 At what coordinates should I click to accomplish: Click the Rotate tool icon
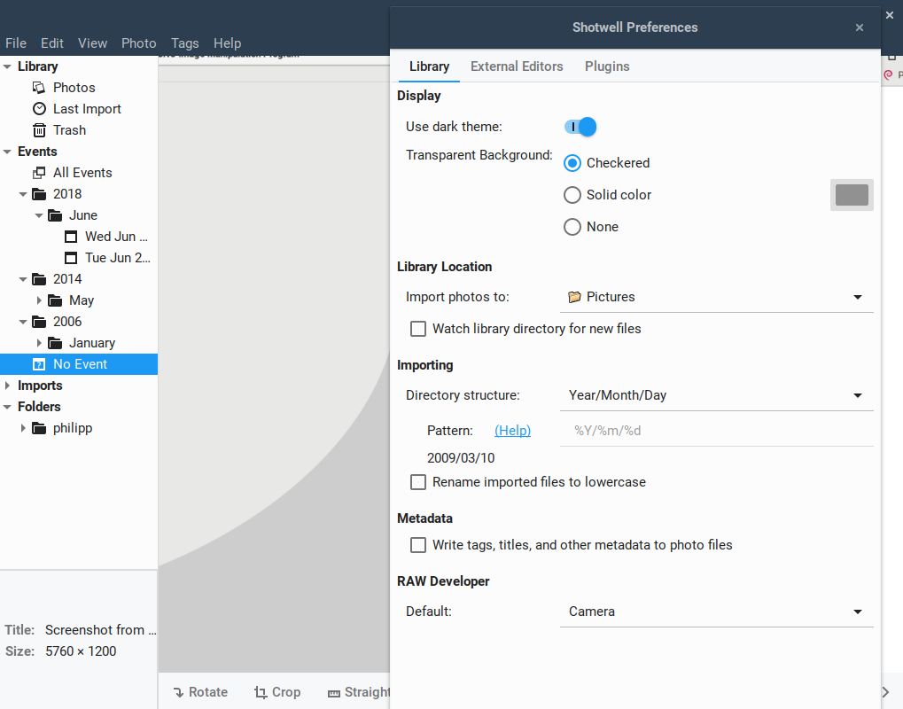(x=178, y=692)
